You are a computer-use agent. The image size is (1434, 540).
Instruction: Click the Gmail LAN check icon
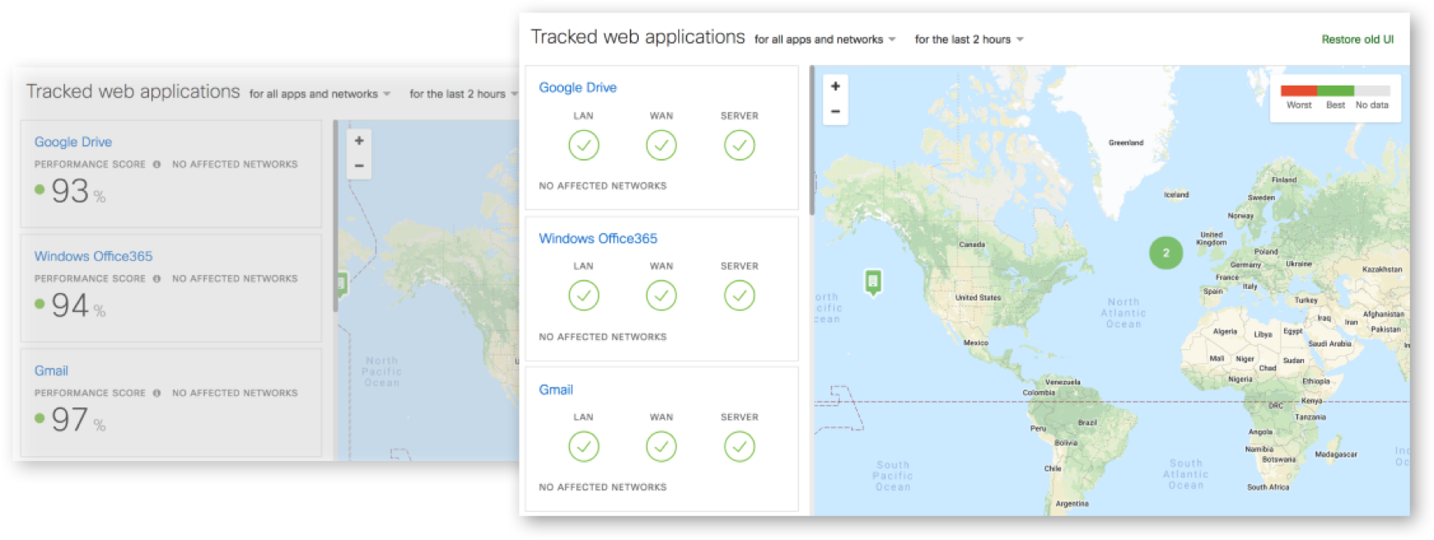[584, 447]
